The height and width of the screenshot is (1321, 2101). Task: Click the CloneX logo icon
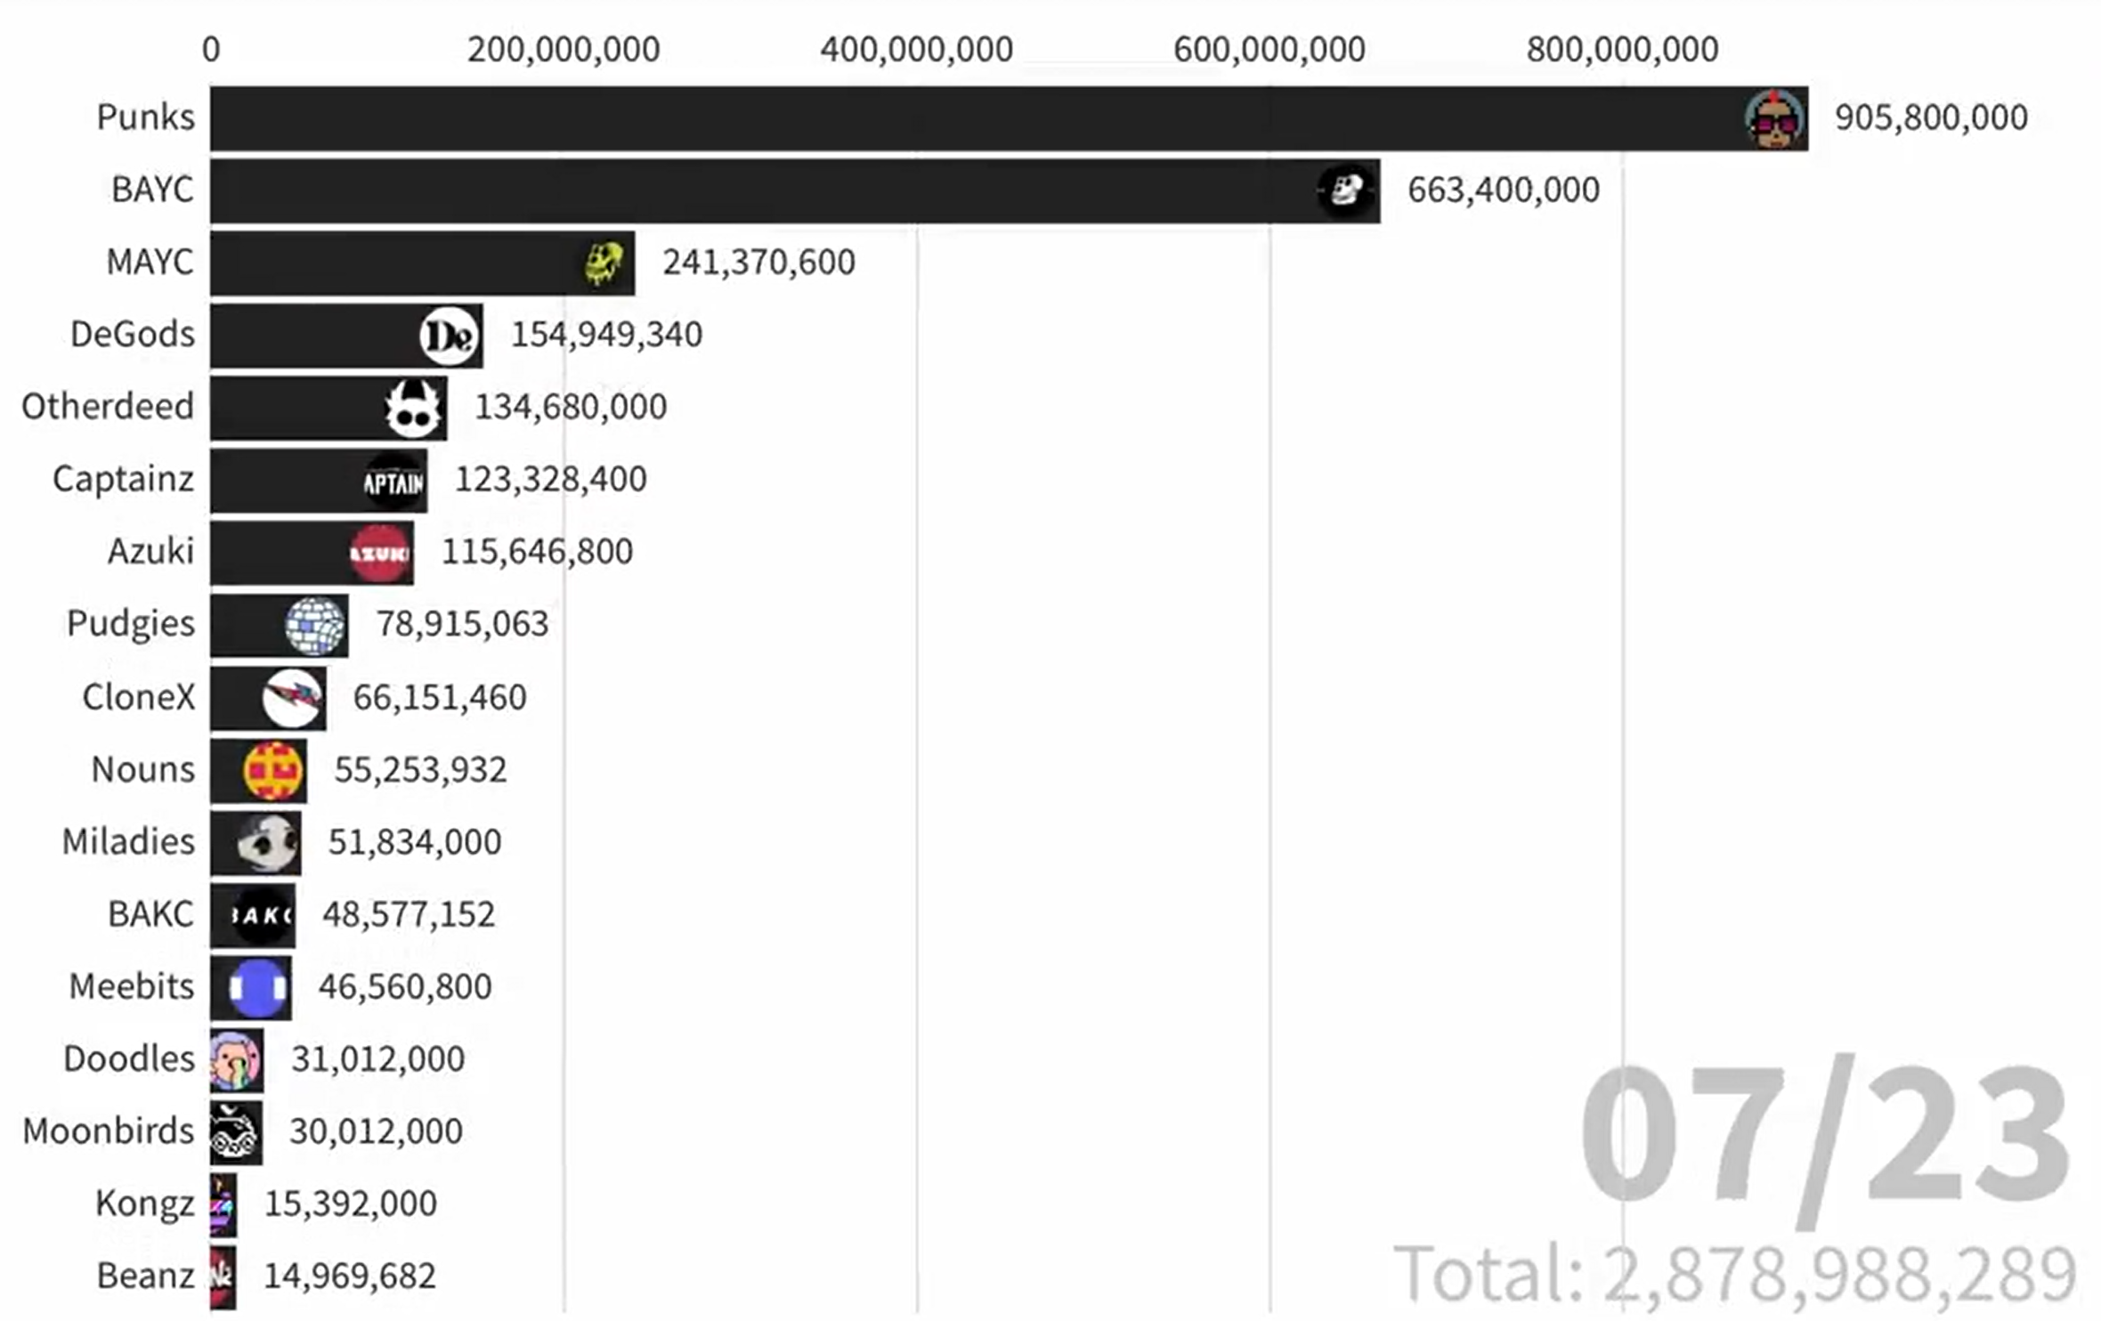point(293,699)
